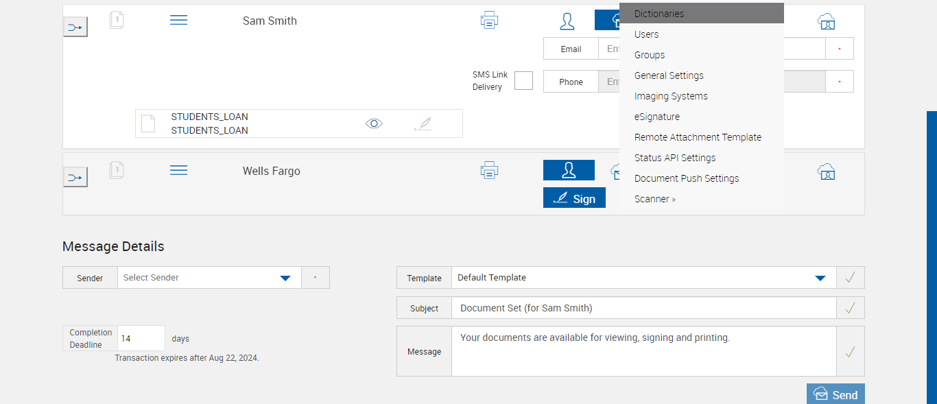Click the page count icon beside Sam Smith

tap(117, 21)
